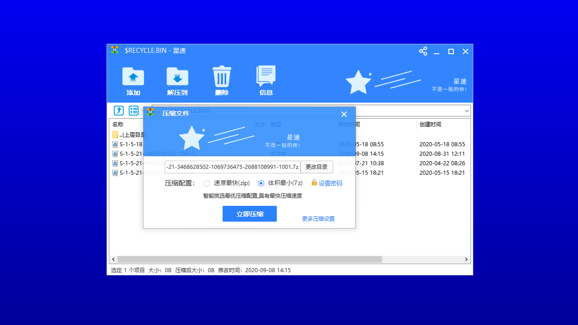Click the up-arrow parent directory icon
The width and height of the screenshot is (578, 325).
coord(118,110)
